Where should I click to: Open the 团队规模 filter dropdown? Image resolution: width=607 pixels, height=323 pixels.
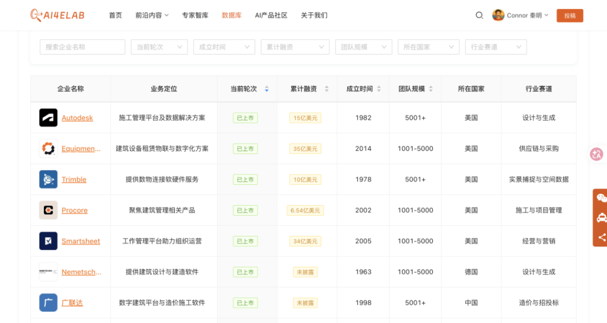[x=363, y=47]
